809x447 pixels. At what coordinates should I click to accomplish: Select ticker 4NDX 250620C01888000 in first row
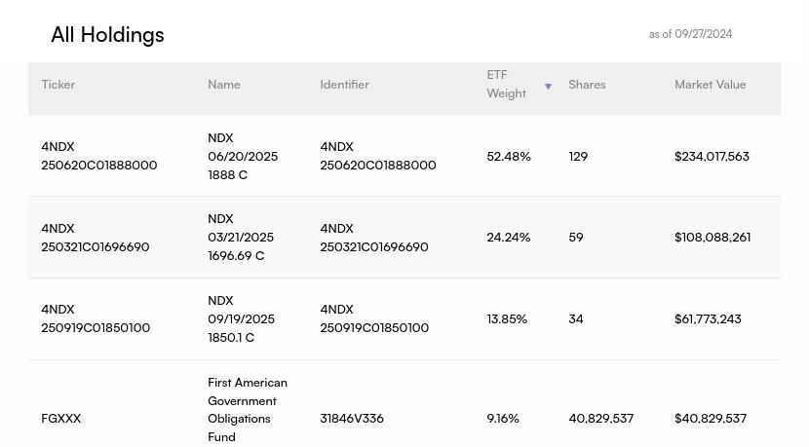(98, 156)
